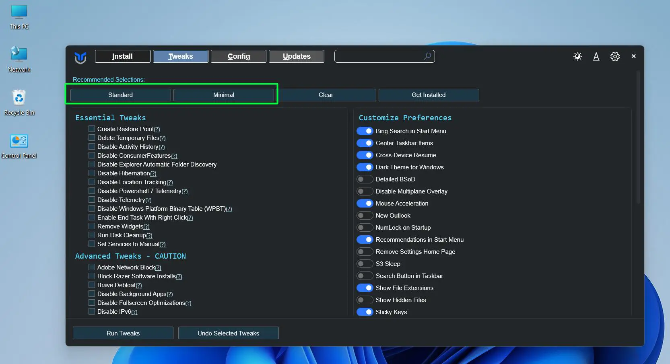
Task: Apply the Standard recommended selections
Action: [x=120, y=95]
